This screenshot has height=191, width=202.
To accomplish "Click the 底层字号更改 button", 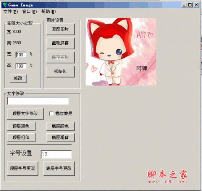I will click(59, 168).
